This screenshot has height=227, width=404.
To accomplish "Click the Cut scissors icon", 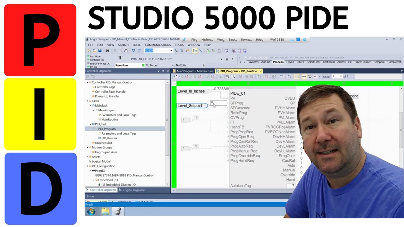I will 115,51.
